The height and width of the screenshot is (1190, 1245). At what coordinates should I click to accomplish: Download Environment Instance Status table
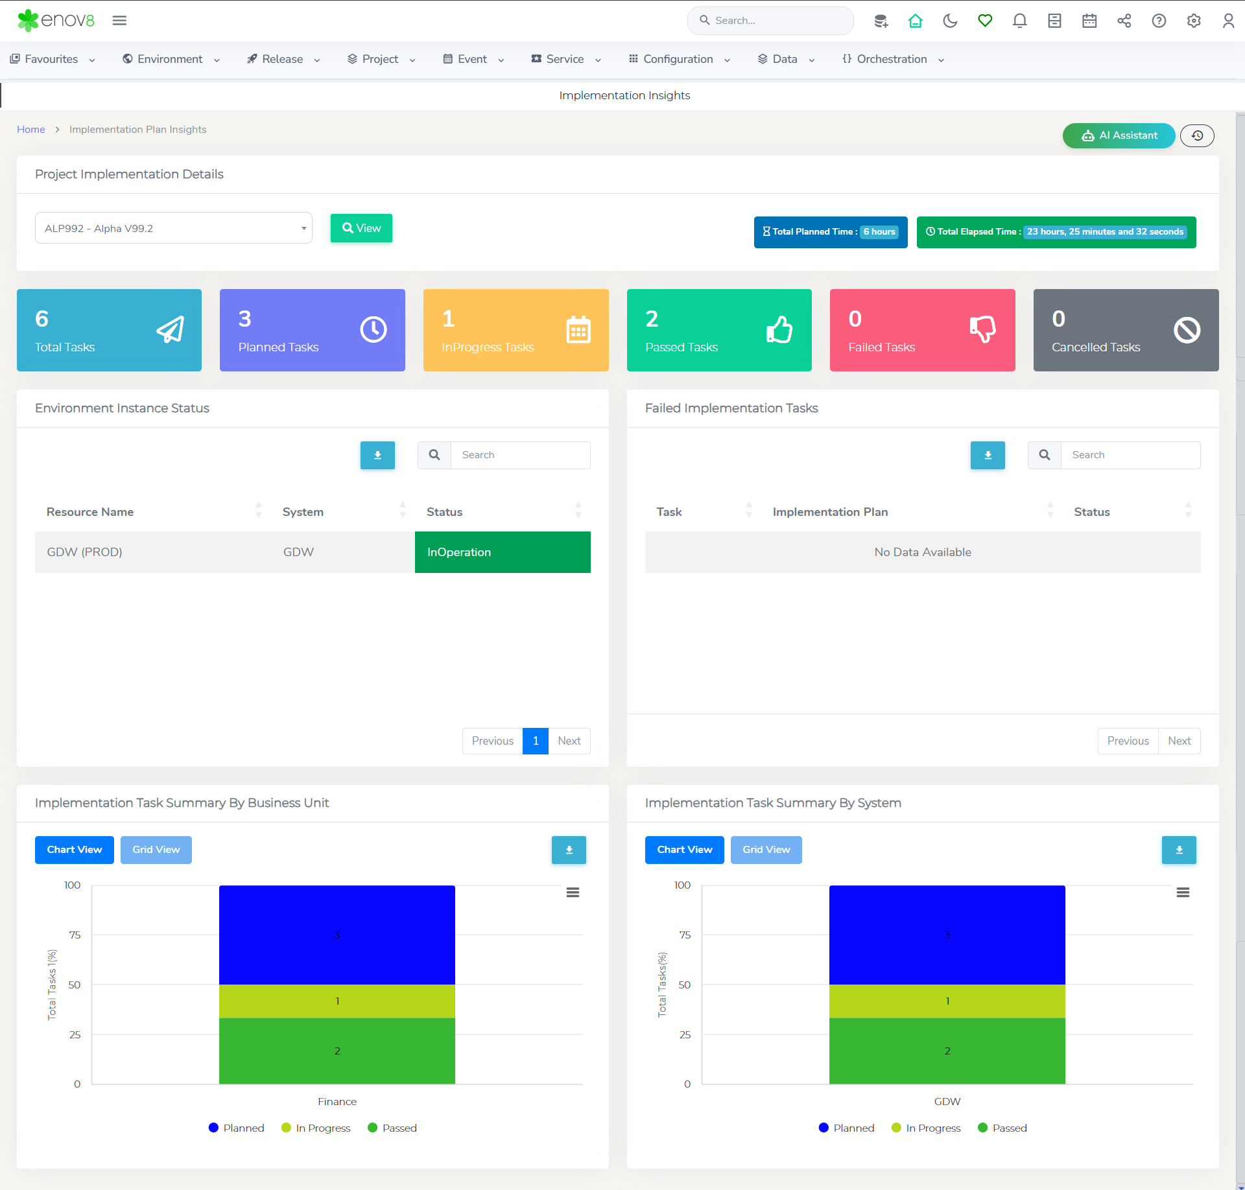coord(377,455)
